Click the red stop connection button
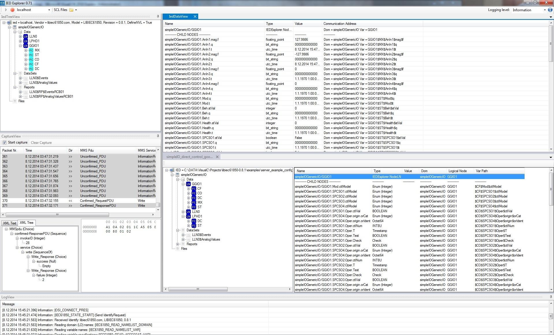The height and width of the screenshot is (335, 554). (12, 10)
